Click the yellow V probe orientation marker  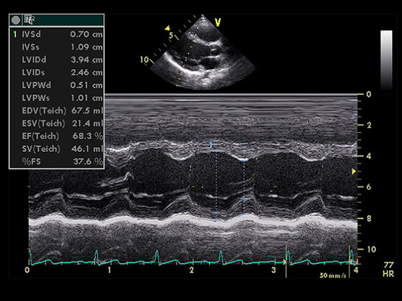(218, 22)
